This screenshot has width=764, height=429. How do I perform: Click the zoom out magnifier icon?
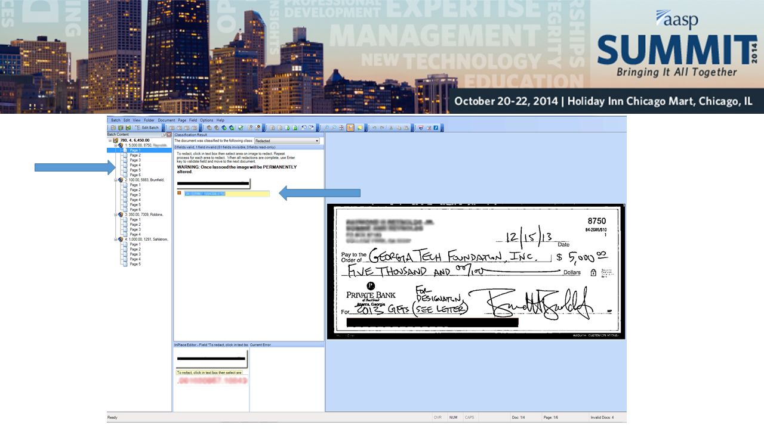click(x=334, y=128)
